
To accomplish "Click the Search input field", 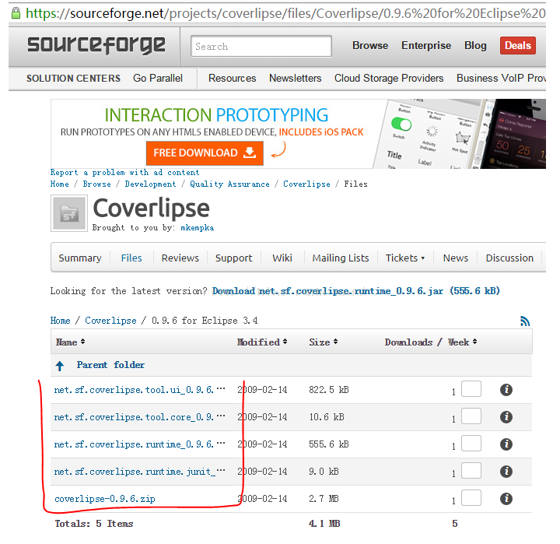I will [x=261, y=46].
